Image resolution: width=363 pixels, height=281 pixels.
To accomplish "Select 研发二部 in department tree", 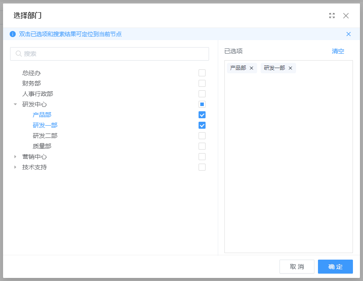I will tap(45, 136).
